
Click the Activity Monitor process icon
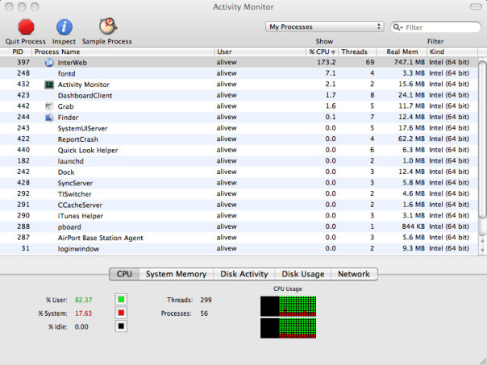pos(49,85)
